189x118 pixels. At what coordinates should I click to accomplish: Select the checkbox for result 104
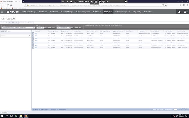(33, 40)
